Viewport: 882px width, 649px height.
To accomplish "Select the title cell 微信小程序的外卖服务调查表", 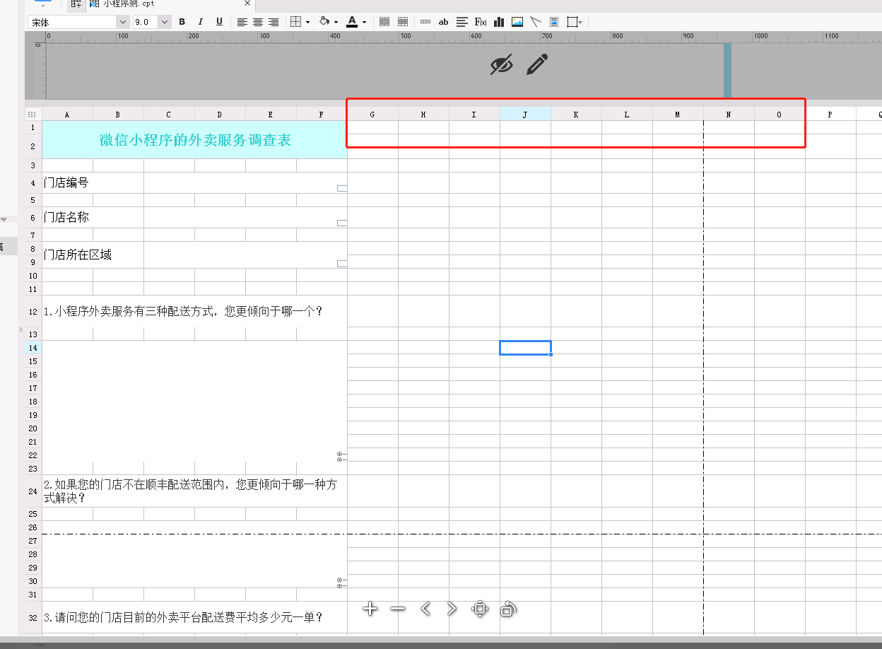I will (194, 140).
